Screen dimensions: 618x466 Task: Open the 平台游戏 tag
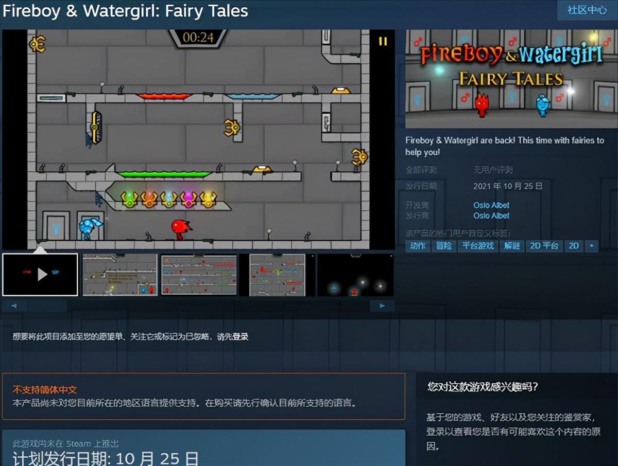478,246
